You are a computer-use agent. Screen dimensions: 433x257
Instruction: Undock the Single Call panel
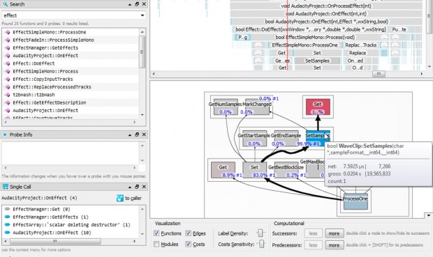coord(137,187)
